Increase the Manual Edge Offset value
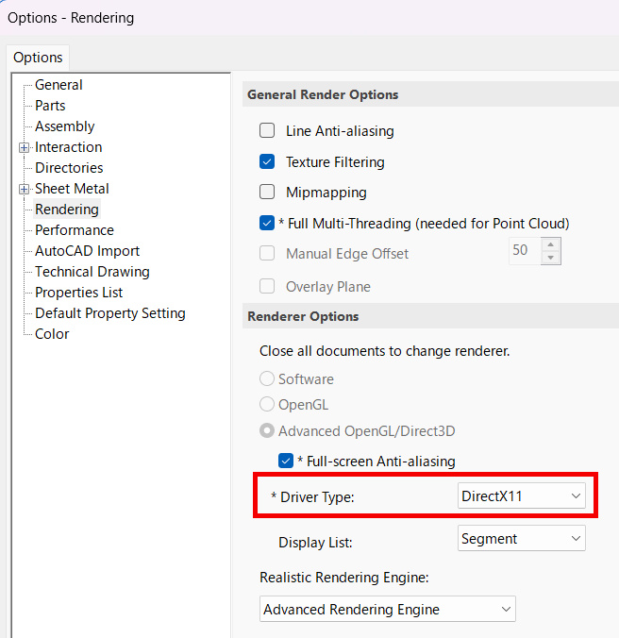619x638 pixels. coord(551,244)
